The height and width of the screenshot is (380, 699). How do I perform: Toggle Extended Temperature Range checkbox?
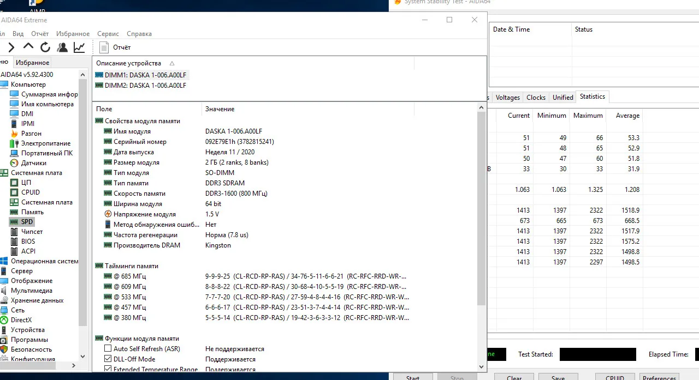(108, 370)
